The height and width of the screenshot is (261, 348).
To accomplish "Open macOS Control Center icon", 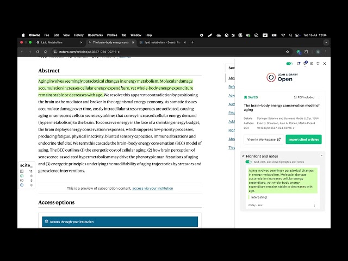I will click(297, 35).
